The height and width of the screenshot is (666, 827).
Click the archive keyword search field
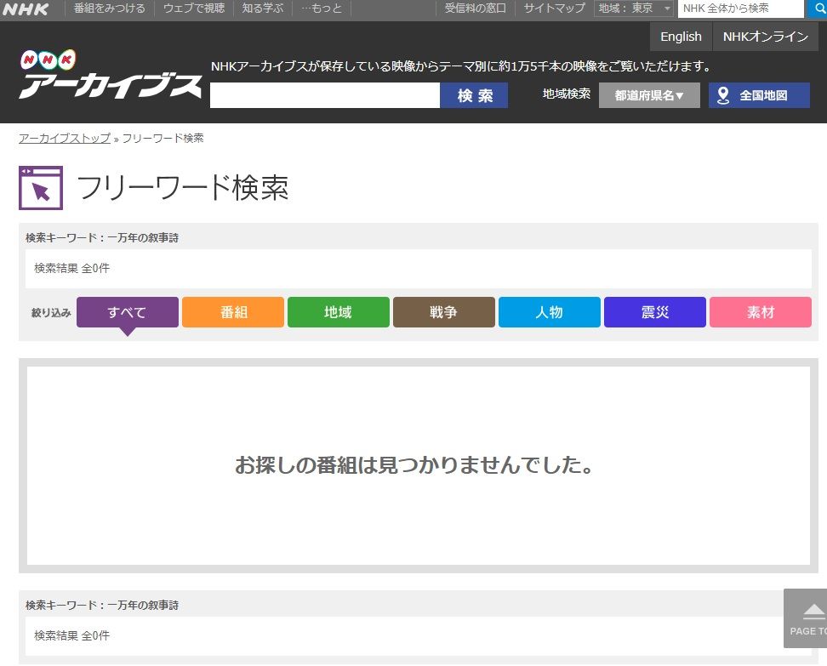pyautogui.click(x=325, y=95)
